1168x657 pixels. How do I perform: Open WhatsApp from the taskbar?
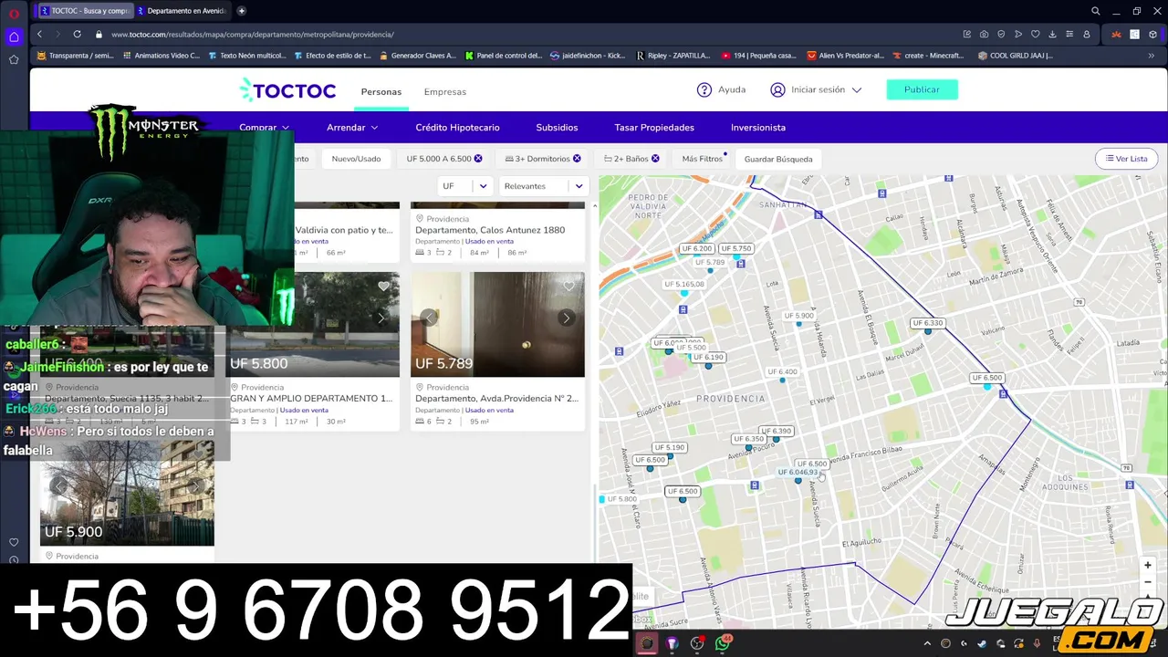coord(722,643)
